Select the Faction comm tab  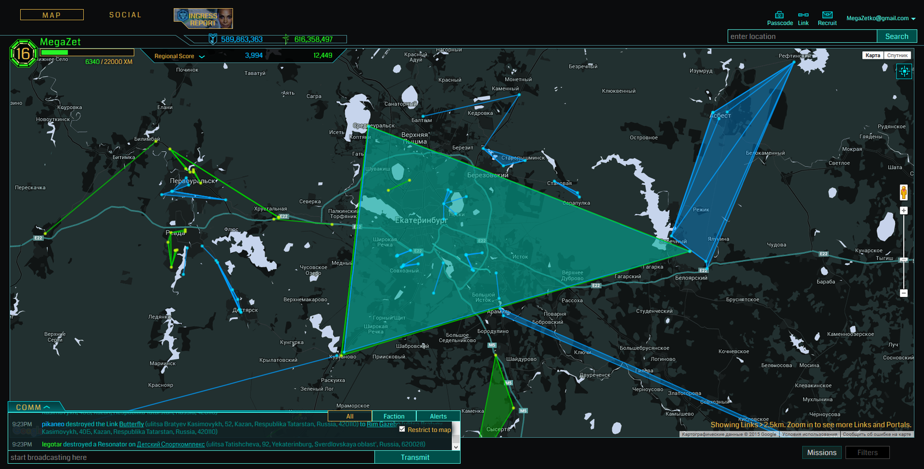(394, 416)
